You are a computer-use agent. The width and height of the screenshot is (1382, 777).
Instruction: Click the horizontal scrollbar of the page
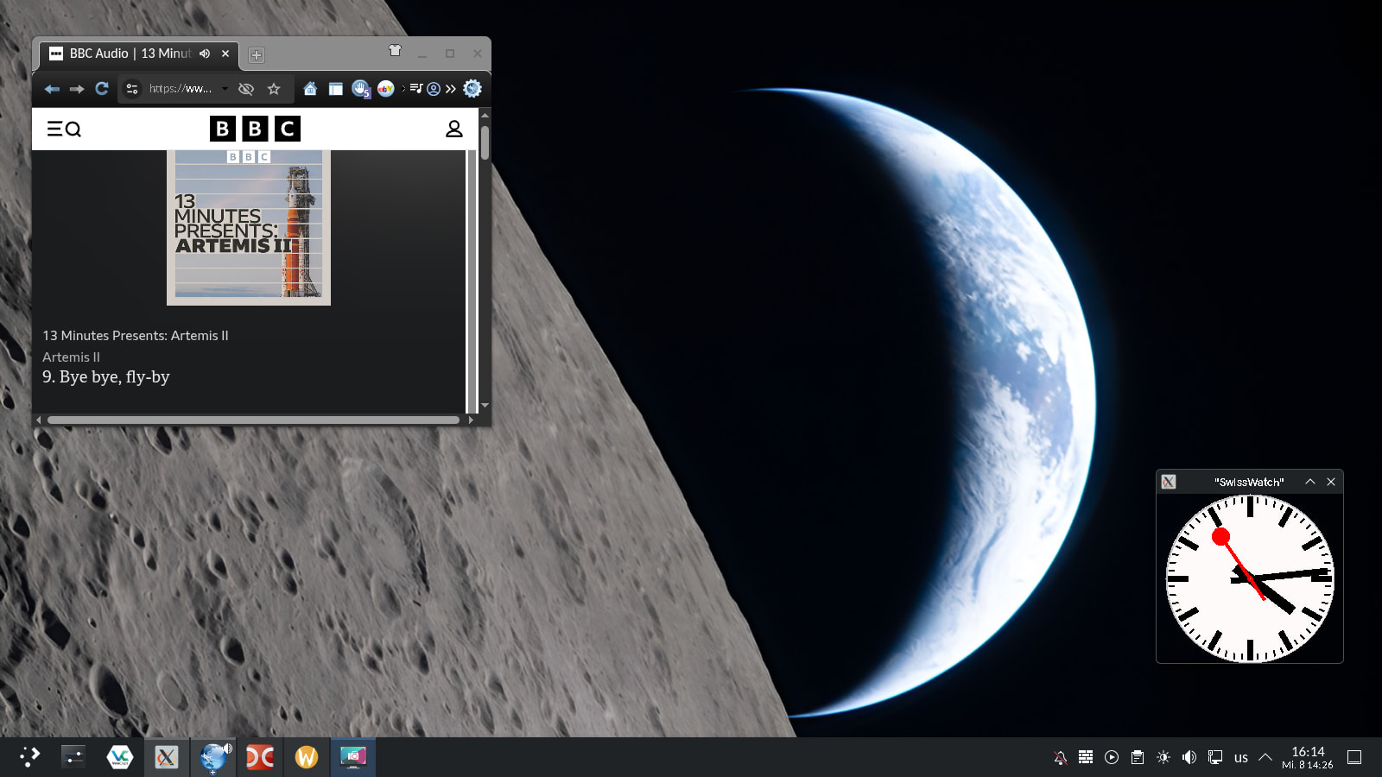click(x=253, y=420)
